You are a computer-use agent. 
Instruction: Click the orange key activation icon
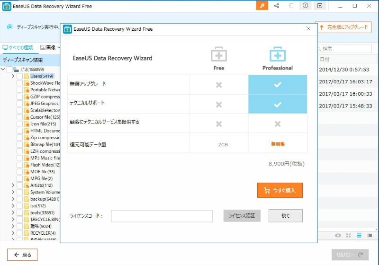pyautogui.click(x=262, y=6)
